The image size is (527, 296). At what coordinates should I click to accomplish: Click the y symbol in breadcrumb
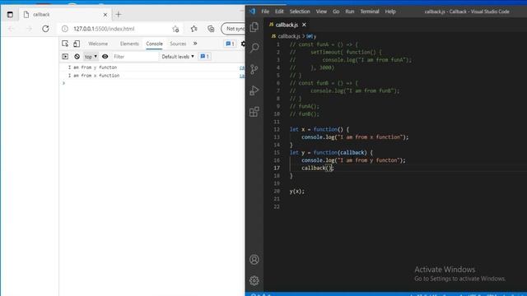click(311, 36)
